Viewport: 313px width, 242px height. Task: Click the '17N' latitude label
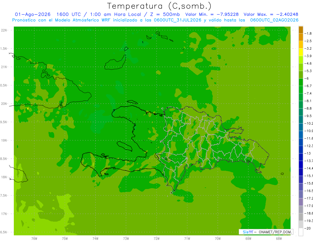tap(4, 214)
